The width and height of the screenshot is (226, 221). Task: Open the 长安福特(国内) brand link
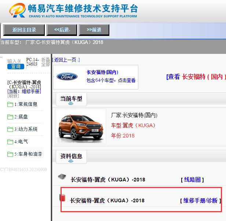point(102,72)
